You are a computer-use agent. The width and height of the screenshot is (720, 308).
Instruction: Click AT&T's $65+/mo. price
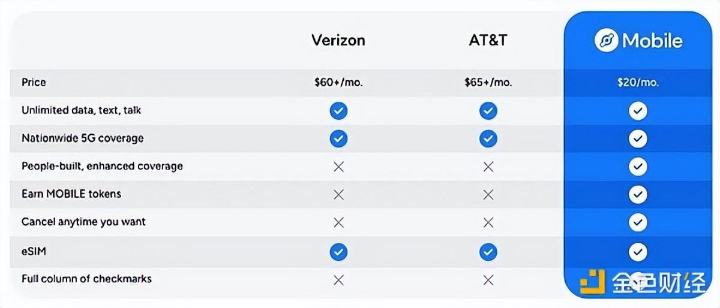[488, 83]
